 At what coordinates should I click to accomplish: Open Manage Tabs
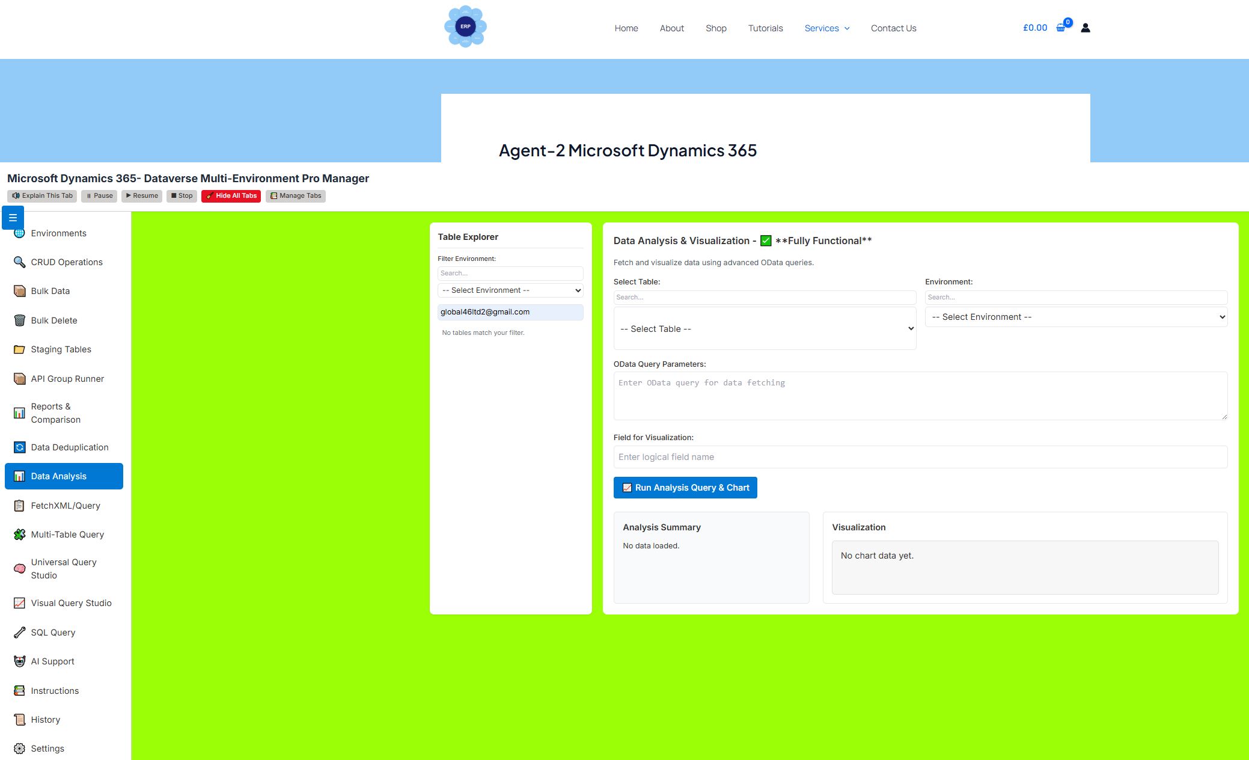pyautogui.click(x=295, y=195)
